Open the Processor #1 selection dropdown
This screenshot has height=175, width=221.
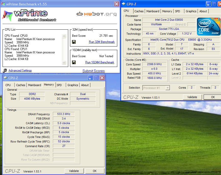[x=168, y=88]
